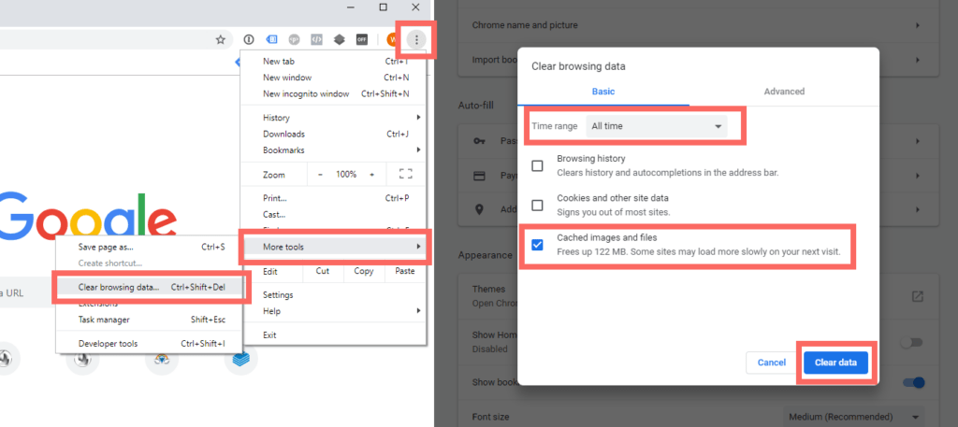Open the Time range dropdown
Image resolution: width=958 pixels, height=427 pixels.
point(656,126)
